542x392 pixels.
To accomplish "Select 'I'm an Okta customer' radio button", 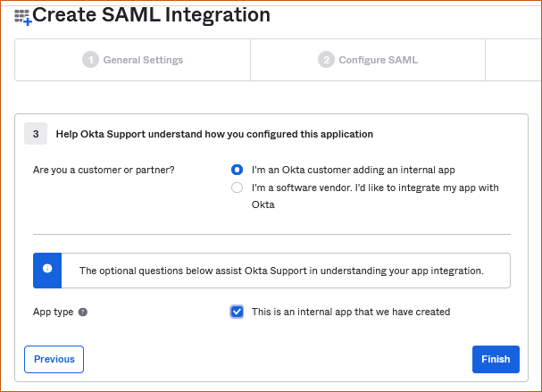I will tap(237, 170).
